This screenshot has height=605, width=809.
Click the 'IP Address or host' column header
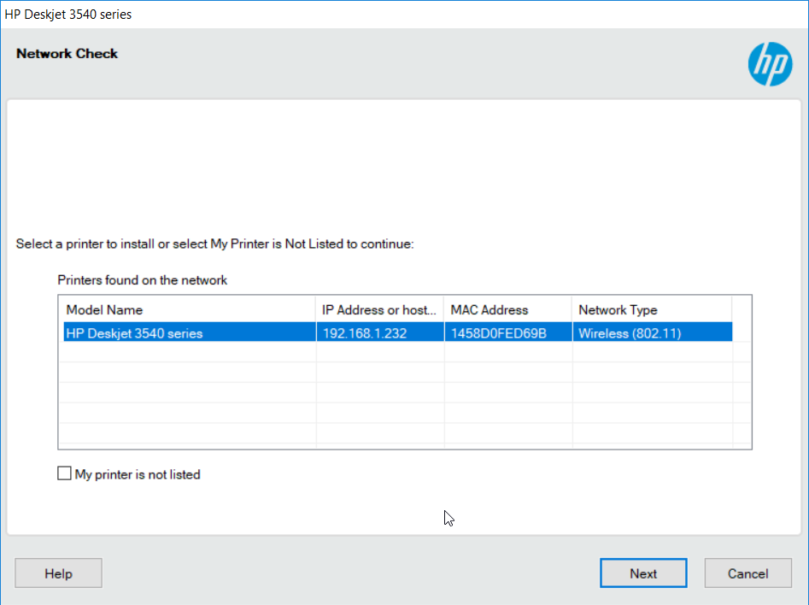[378, 309]
